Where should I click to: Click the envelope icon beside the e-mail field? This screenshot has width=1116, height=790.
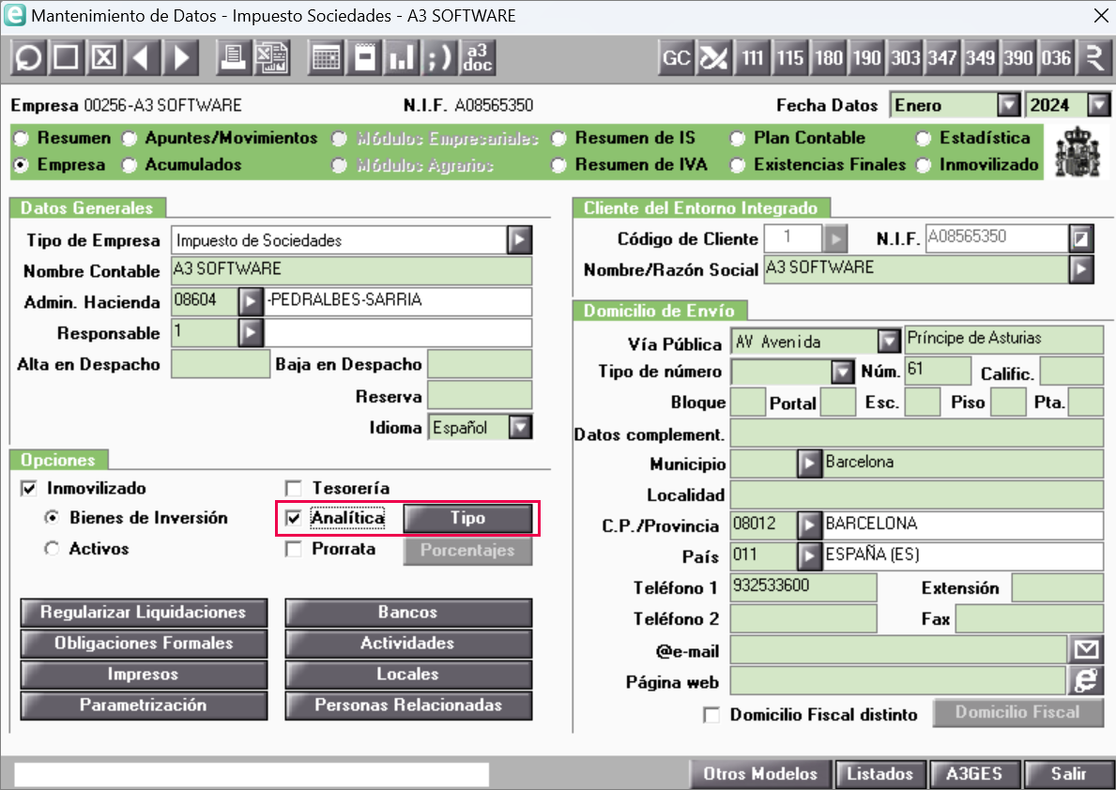1086,649
